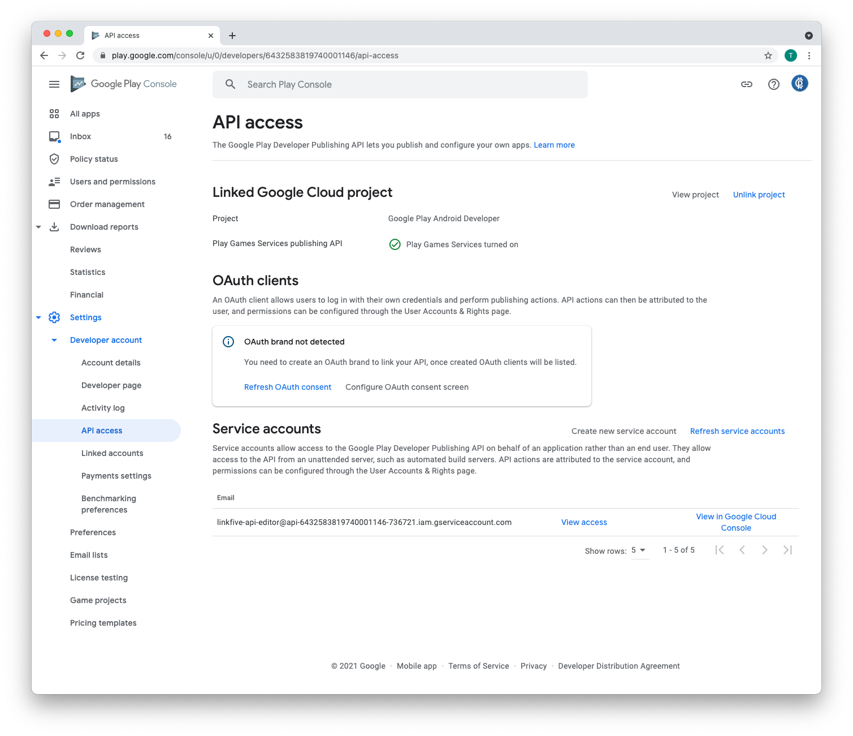The height and width of the screenshot is (736, 853).
Task: Open License testing in sidebar
Action: (x=99, y=578)
